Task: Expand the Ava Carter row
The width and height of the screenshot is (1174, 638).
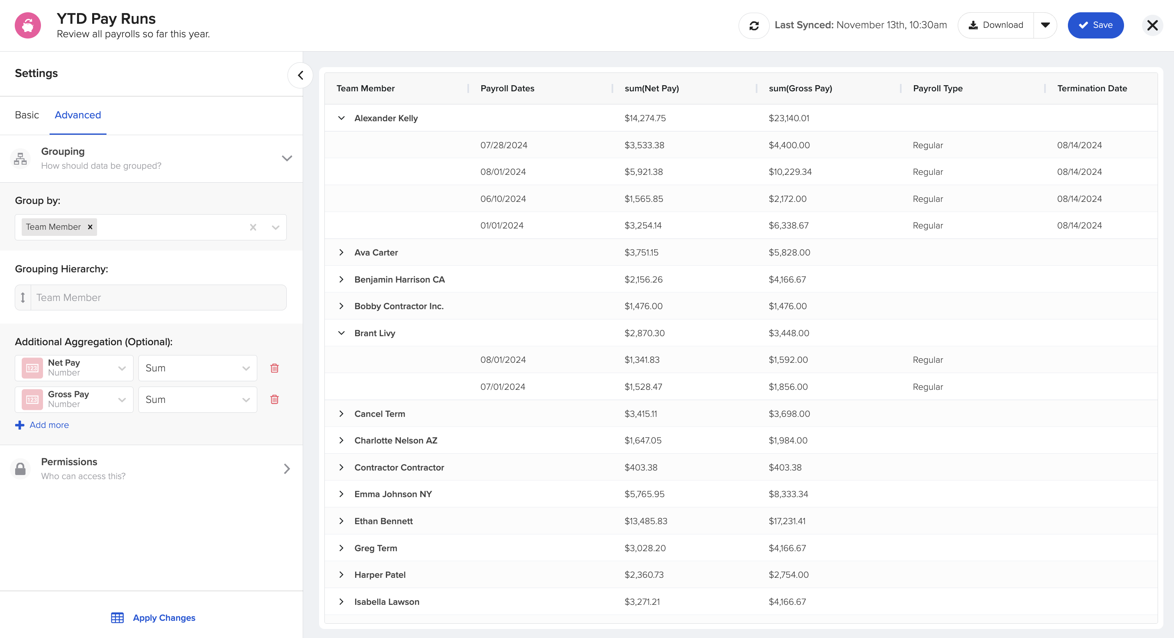Action: point(341,253)
